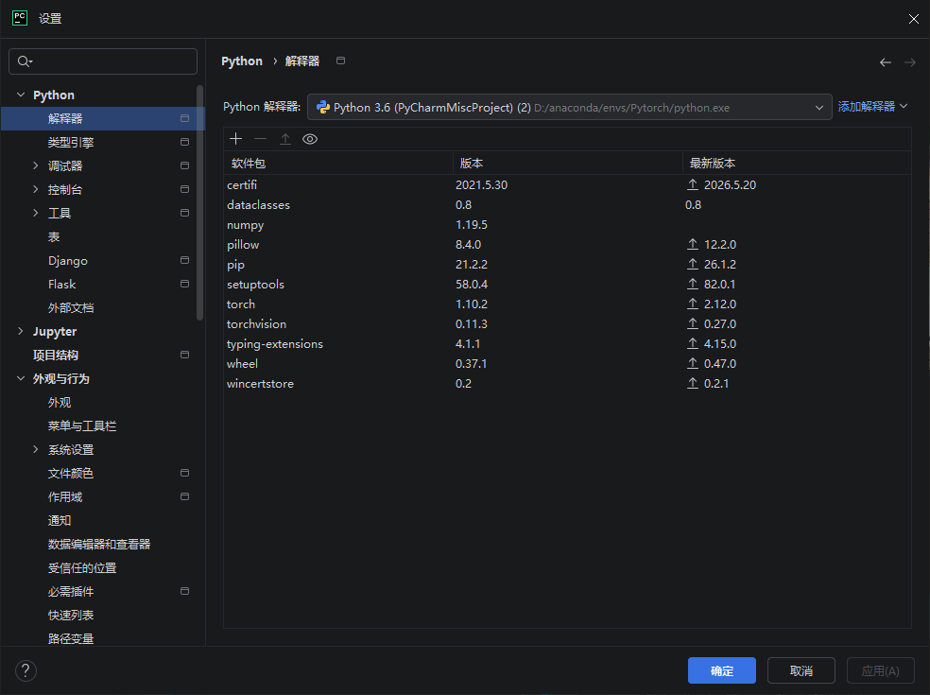Click the 版本 column header
The image size is (930, 695).
[568, 164]
